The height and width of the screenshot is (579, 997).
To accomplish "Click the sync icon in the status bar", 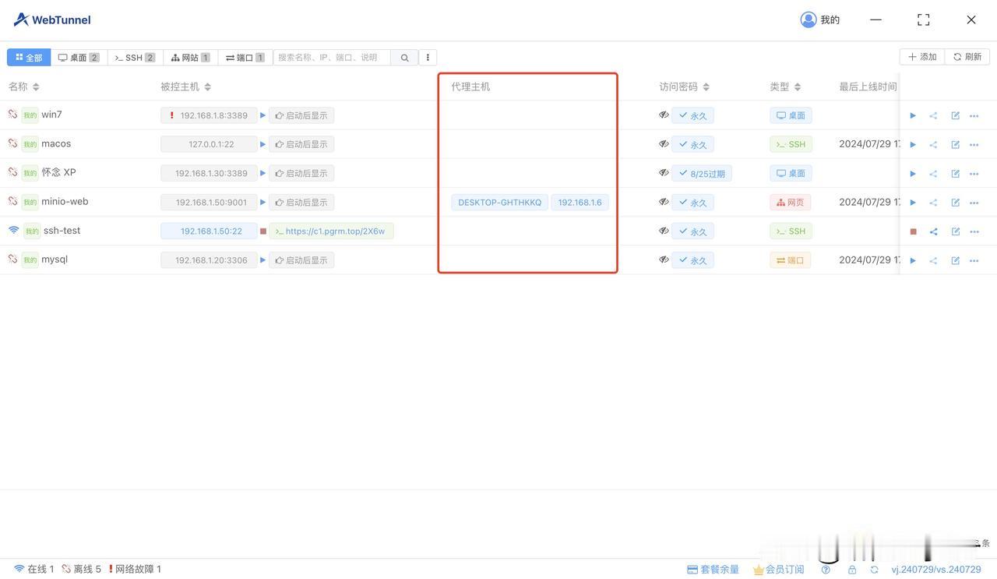I will (x=874, y=570).
